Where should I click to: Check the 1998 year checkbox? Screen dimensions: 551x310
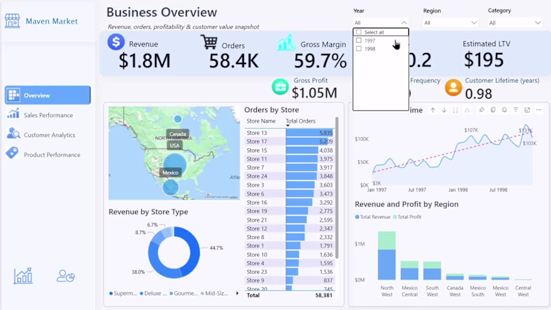359,49
